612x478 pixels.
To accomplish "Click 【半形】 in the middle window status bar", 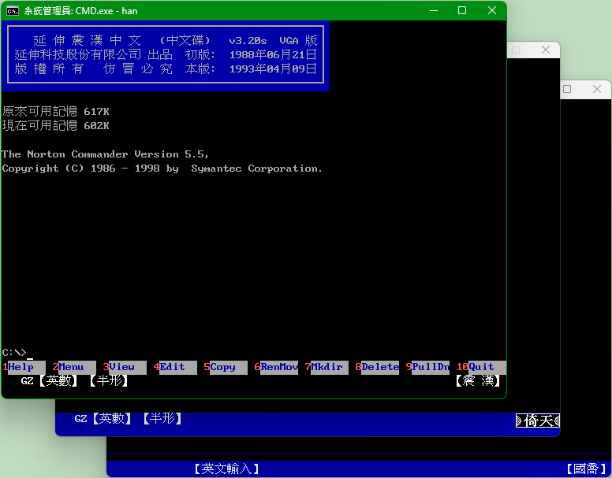I will [x=162, y=418].
